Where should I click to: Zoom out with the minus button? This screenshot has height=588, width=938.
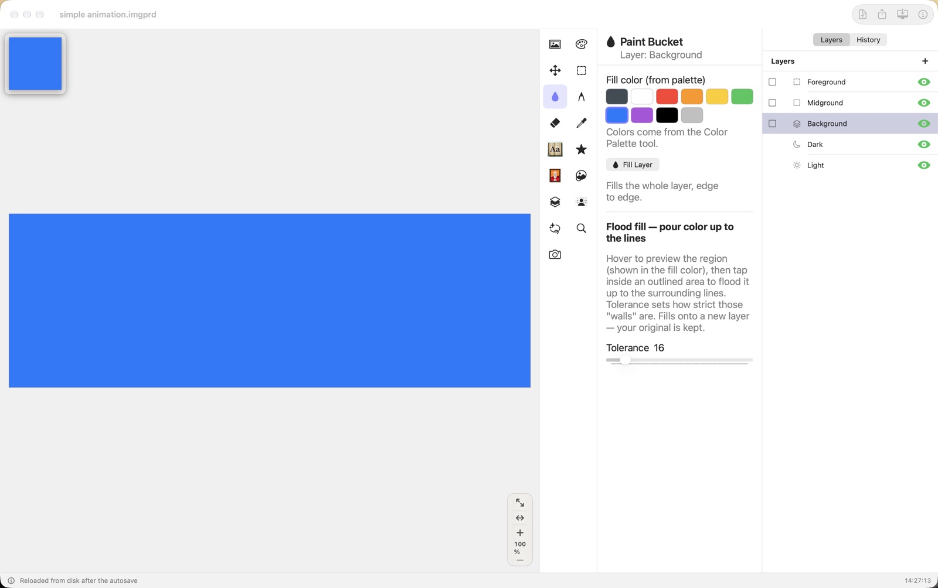point(520,560)
